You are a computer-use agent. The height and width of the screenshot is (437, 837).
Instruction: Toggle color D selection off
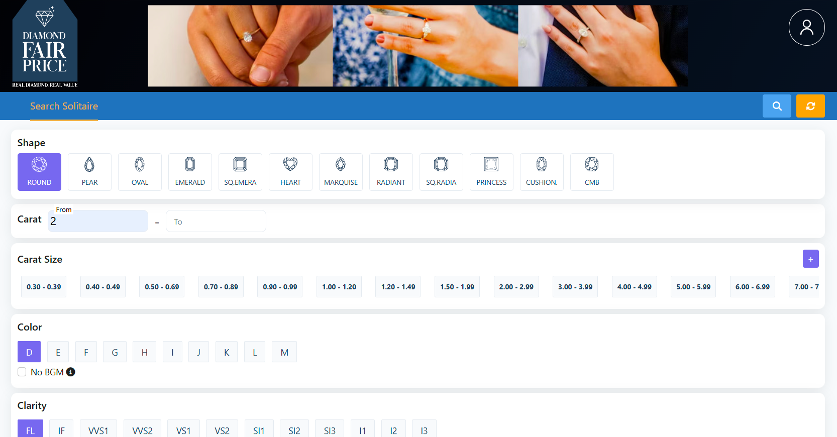[29, 352]
